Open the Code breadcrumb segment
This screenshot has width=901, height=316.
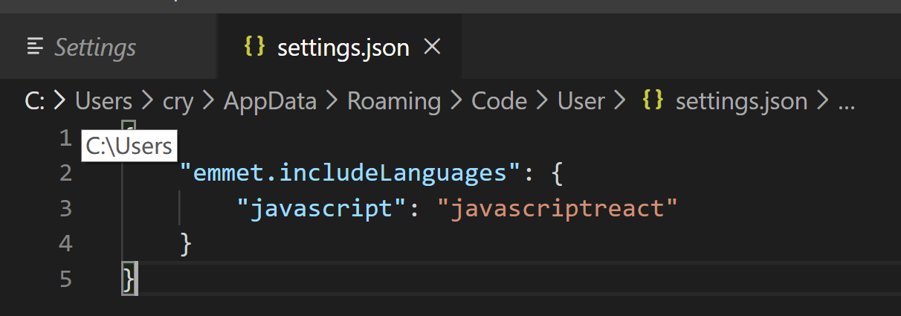pyautogui.click(x=500, y=101)
